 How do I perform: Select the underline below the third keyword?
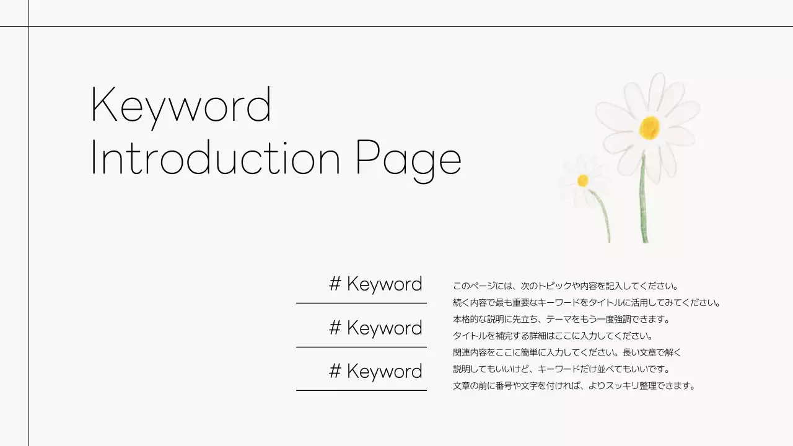pyautogui.click(x=361, y=390)
